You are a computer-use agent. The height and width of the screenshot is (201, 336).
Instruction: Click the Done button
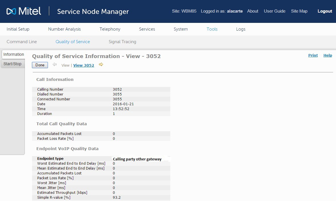coord(40,65)
